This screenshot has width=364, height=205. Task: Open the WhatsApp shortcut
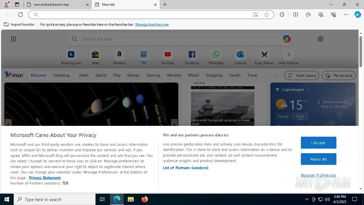[216, 57]
